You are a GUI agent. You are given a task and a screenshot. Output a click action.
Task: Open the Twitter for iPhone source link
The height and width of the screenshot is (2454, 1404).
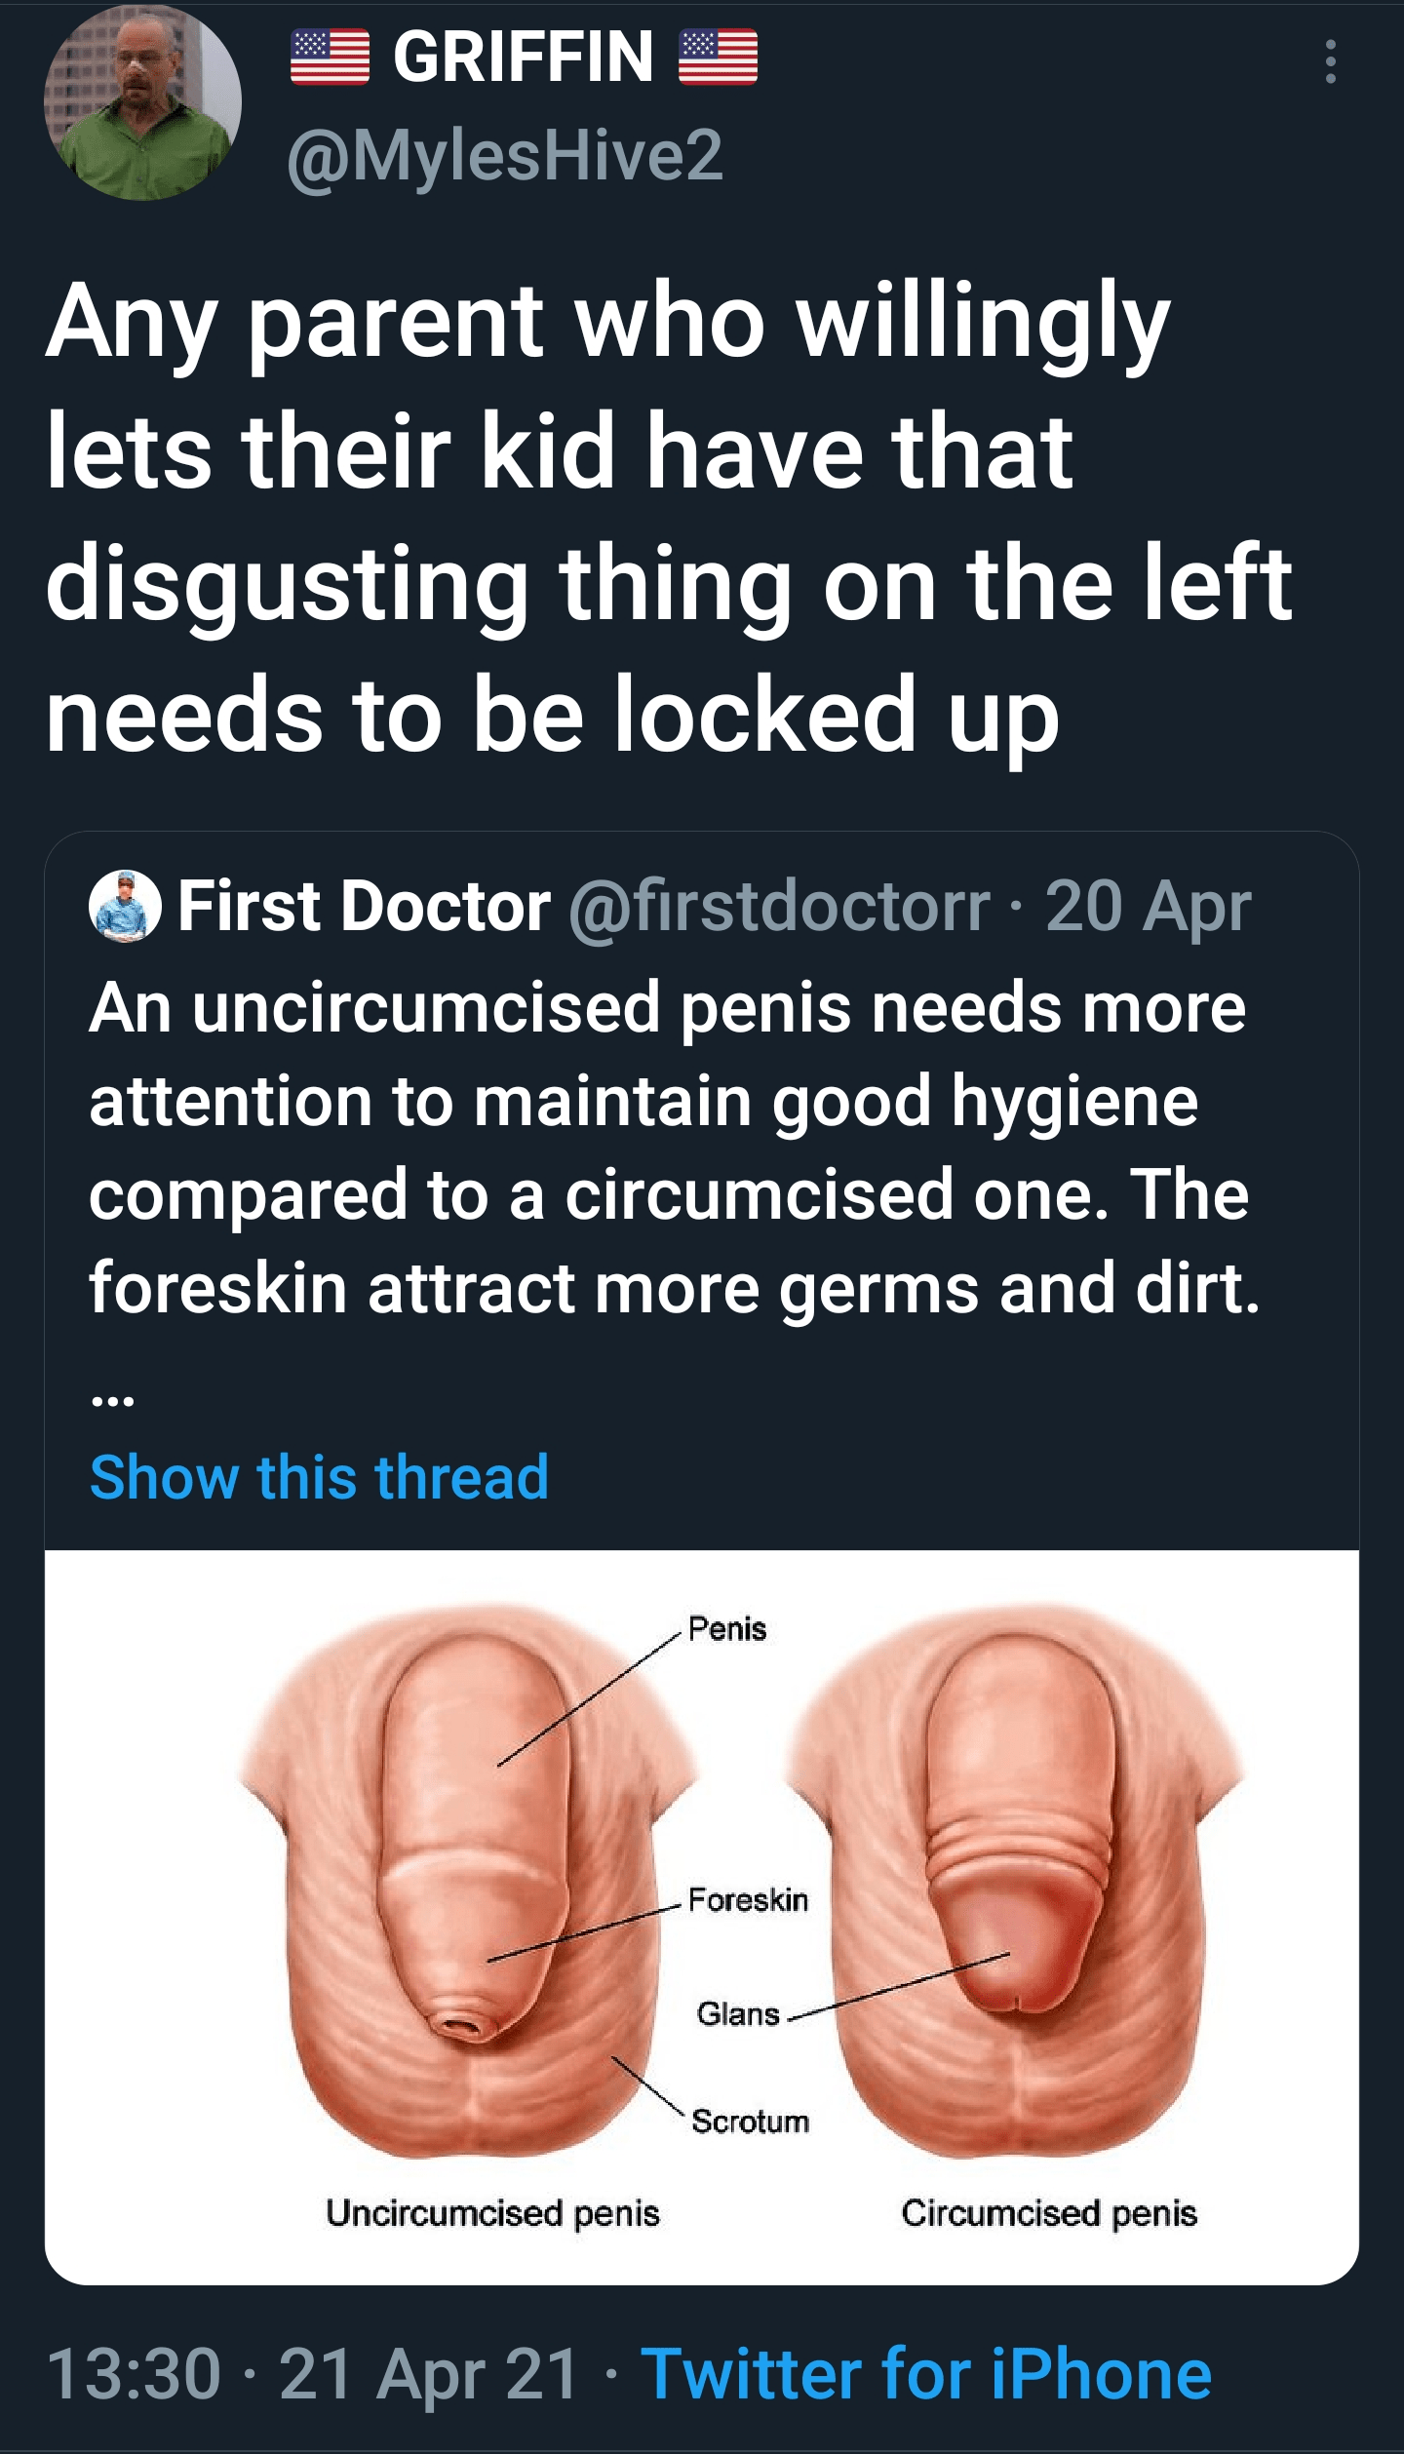pyautogui.click(x=926, y=2373)
